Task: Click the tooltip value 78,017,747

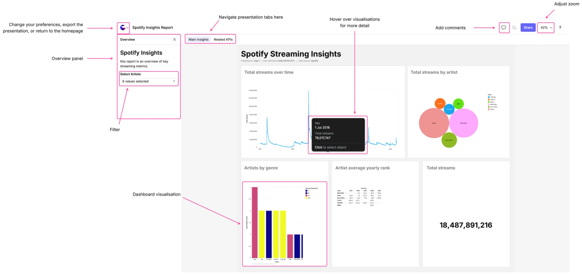Action: click(x=323, y=138)
